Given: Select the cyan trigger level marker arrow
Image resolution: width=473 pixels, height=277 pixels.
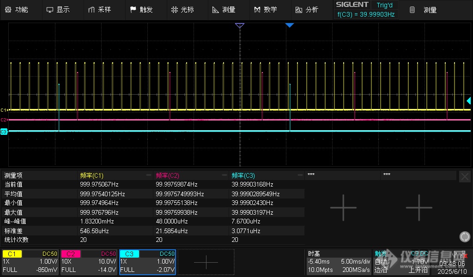Looking at the screenshot, I should [468, 101].
